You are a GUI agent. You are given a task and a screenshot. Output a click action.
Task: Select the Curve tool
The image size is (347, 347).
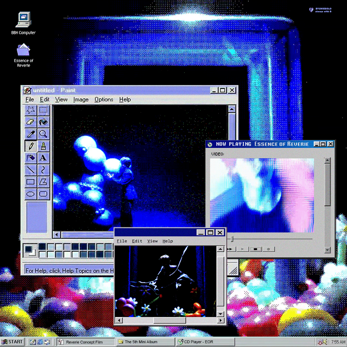(x=43, y=170)
